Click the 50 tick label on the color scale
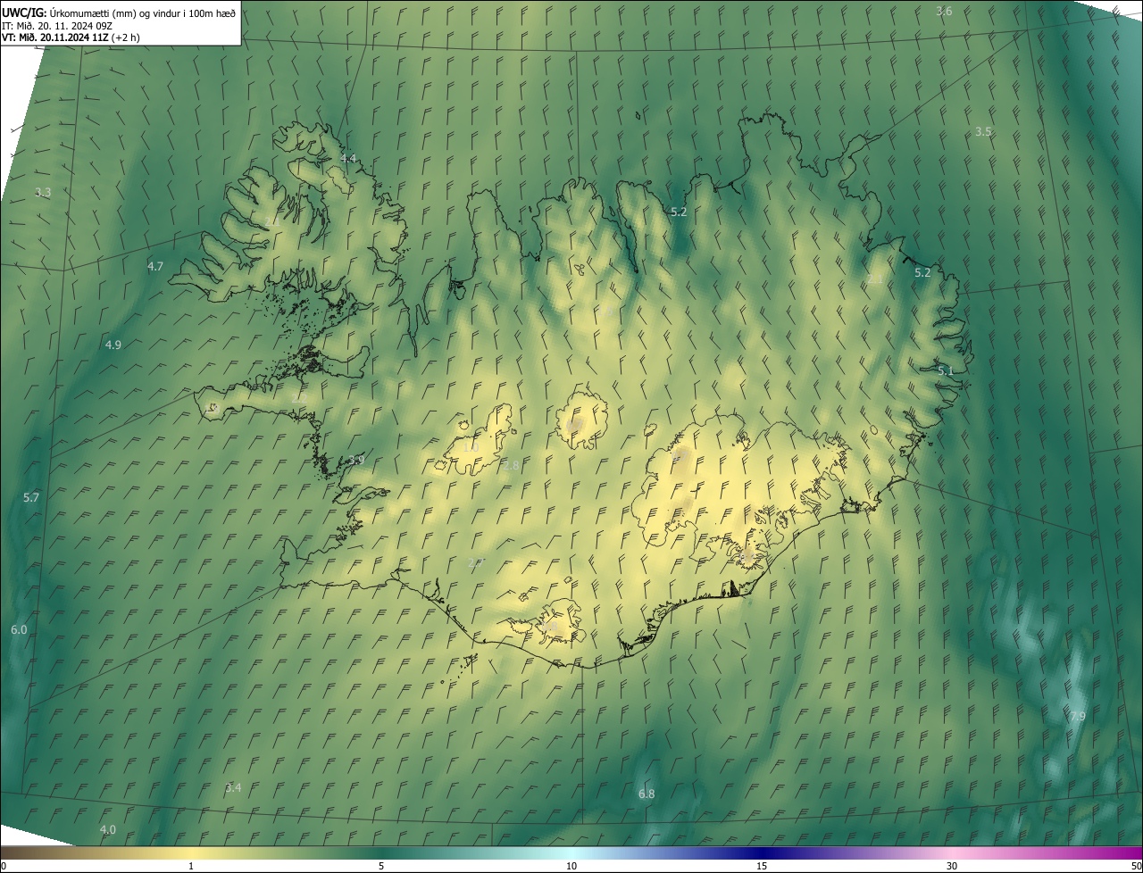1143x873 pixels. click(1136, 866)
